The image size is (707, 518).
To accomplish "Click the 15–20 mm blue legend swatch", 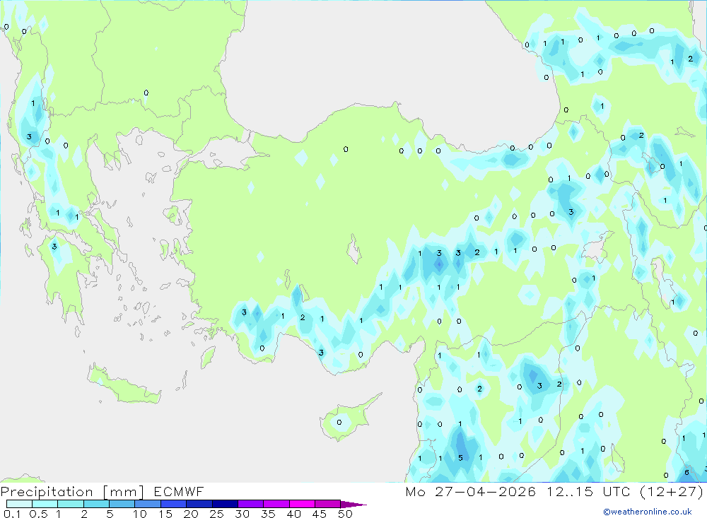I will [x=173, y=504].
